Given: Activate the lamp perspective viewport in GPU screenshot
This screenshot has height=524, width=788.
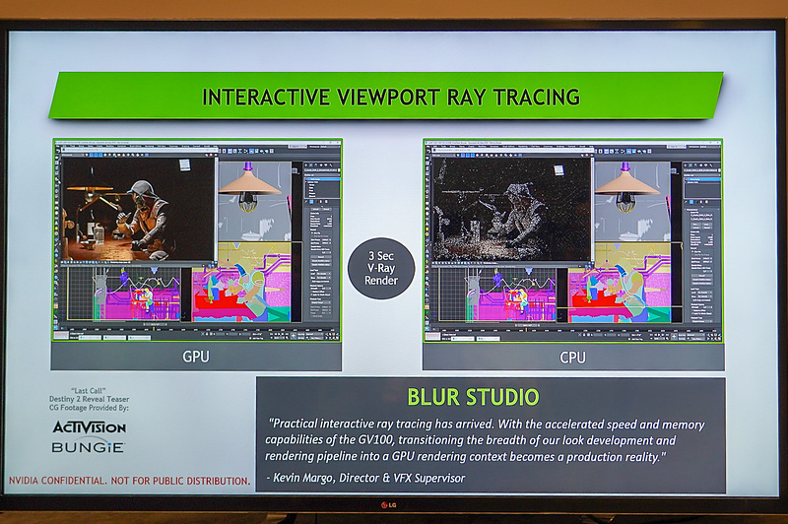Looking at the screenshot, I should [x=255, y=202].
